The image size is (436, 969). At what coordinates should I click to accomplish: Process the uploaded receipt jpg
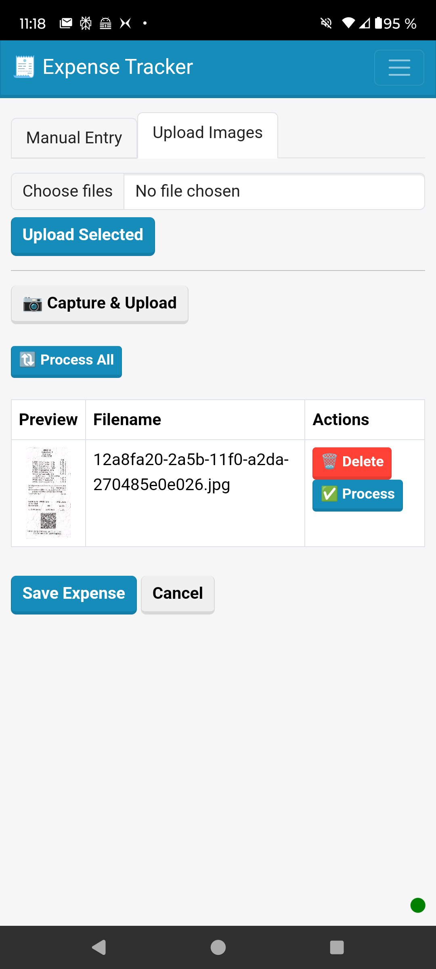pyautogui.click(x=358, y=494)
